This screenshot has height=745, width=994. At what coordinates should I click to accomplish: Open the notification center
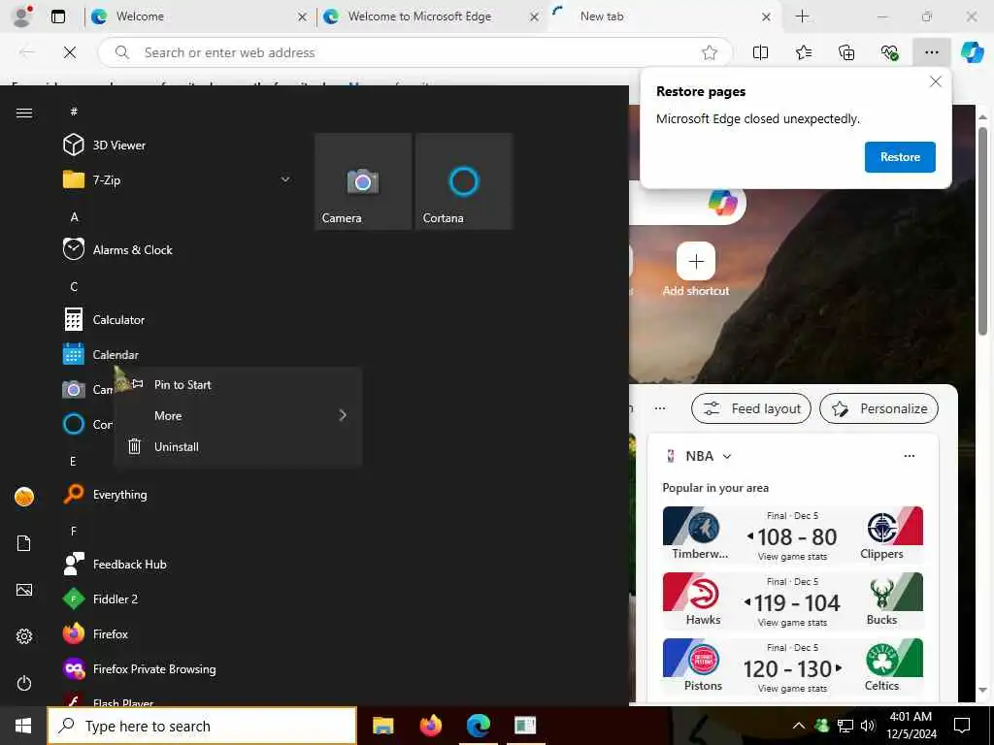tap(962, 726)
